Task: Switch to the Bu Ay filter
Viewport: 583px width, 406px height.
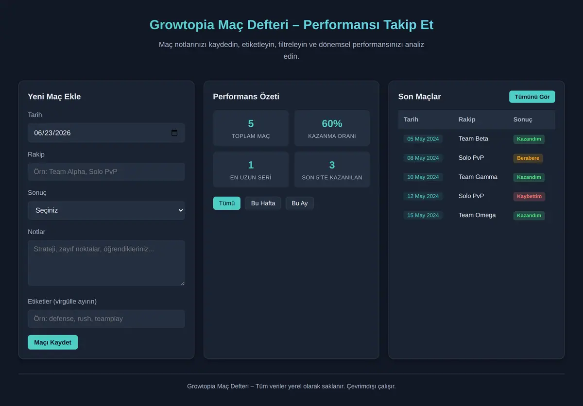Action: click(x=299, y=203)
